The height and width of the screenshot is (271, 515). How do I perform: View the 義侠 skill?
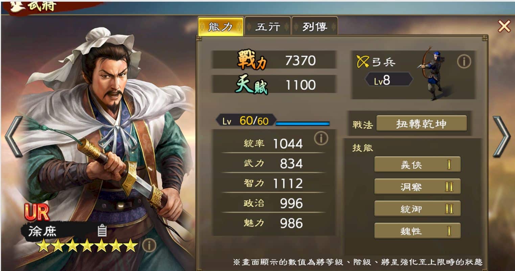(x=418, y=165)
